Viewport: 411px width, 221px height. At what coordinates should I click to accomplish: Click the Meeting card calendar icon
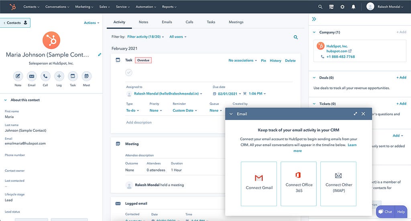click(x=118, y=144)
